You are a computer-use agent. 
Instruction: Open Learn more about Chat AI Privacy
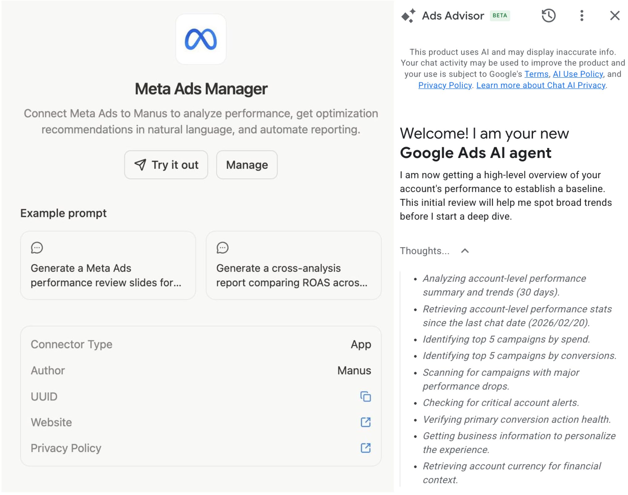pyautogui.click(x=541, y=85)
